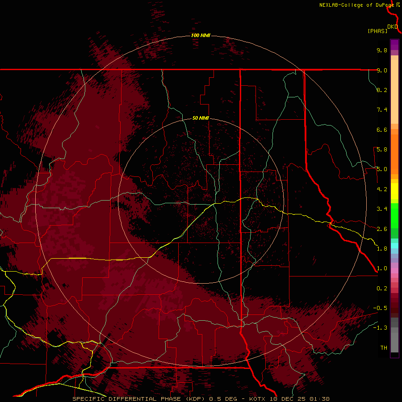The width and height of the screenshot is (402, 402).
Task: Click the cyan segment of color bar
Action: (394, 246)
